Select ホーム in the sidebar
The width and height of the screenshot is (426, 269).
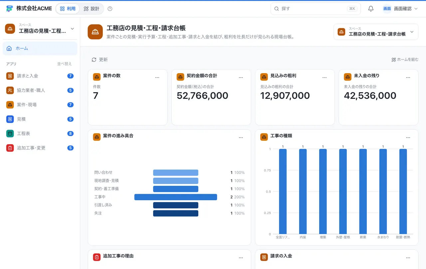point(40,49)
